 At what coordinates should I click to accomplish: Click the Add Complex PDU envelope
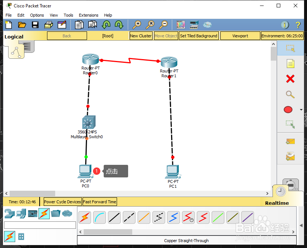[x=290, y=156]
